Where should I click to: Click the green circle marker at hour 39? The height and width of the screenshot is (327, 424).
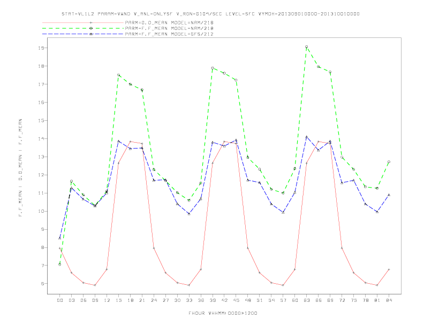(213, 68)
